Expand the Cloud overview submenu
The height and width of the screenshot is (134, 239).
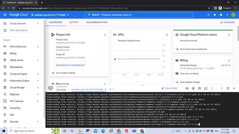click(38, 23)
